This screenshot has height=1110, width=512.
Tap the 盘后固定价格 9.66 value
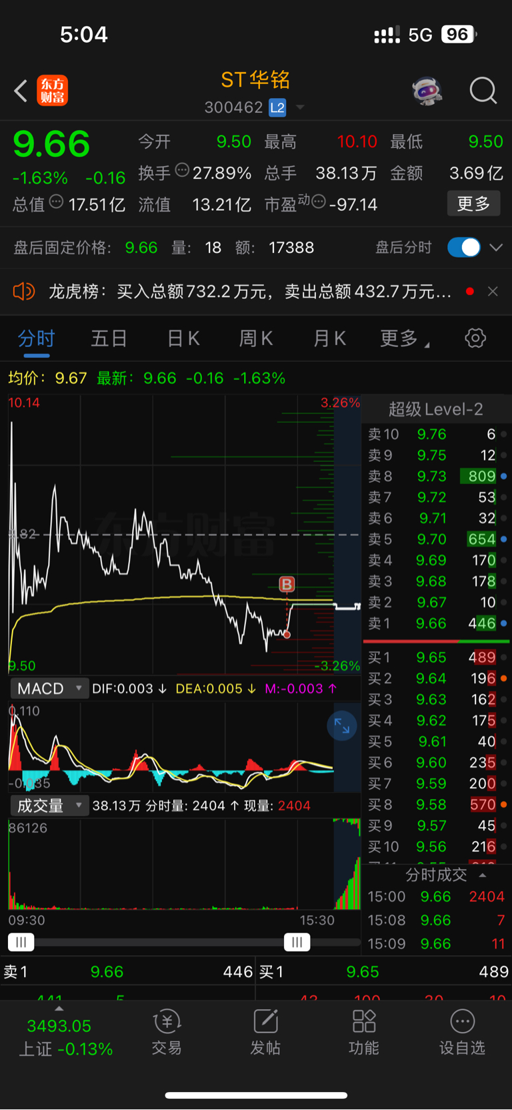[141, 248]
